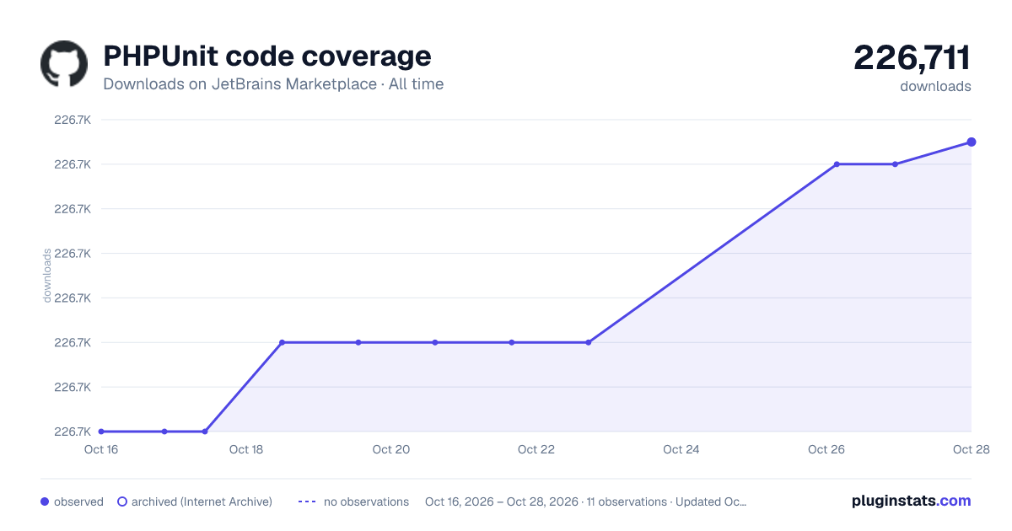The height and width of the screenshot is (531, 1012).
Task: Click the Oct 22 axis label
Action: point(536,449)
